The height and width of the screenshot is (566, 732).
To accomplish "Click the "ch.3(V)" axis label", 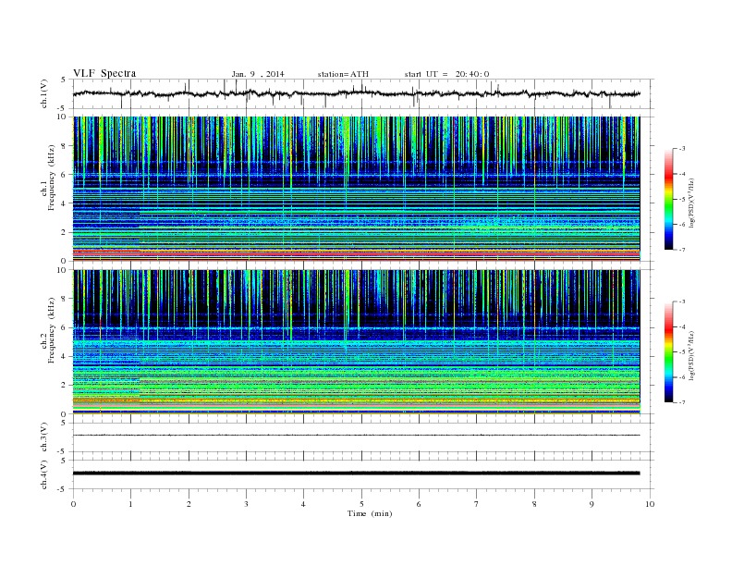I will click(44, 437).
